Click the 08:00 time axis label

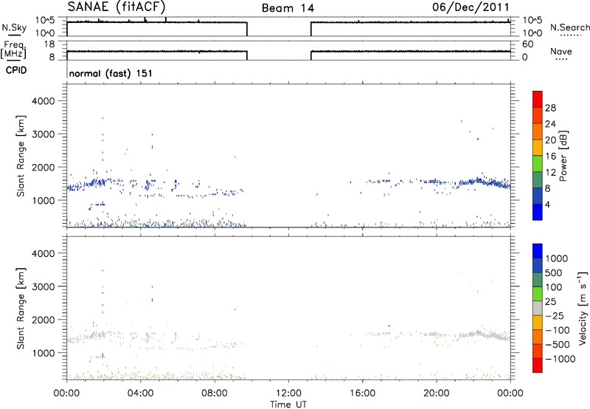pyautogui.click(x=215, y=393)
